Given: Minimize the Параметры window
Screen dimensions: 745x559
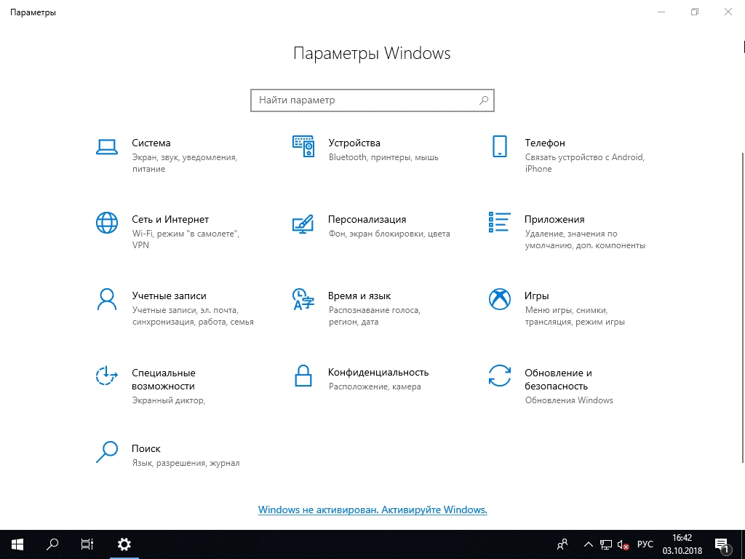Looking at the screenshot, I should (661, 12).
